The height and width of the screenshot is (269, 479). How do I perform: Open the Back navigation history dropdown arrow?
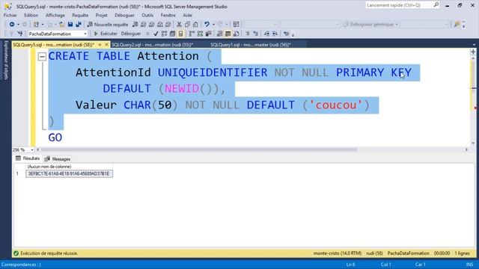pos(18,25)
